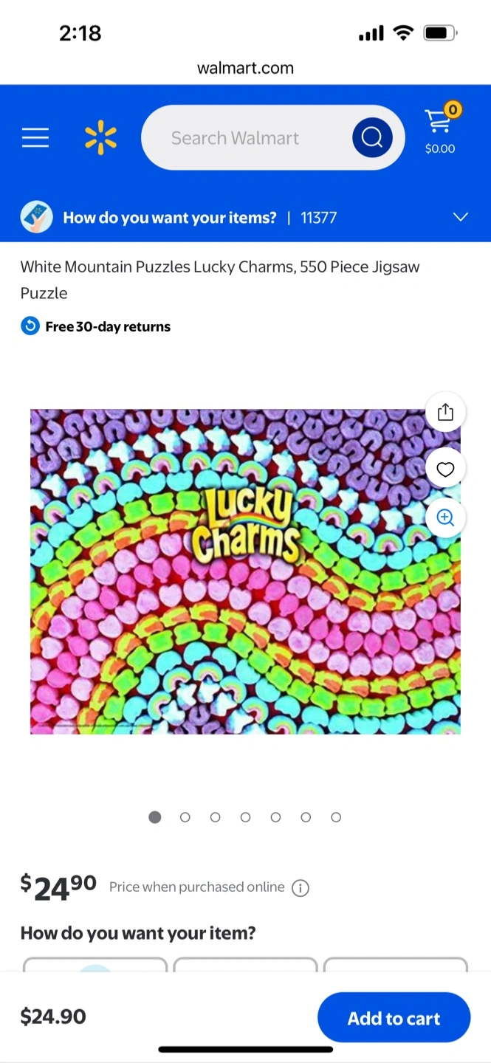Open the shopping cart
The height and width of the screenshot is (1063, 491).
click(440, 128)
